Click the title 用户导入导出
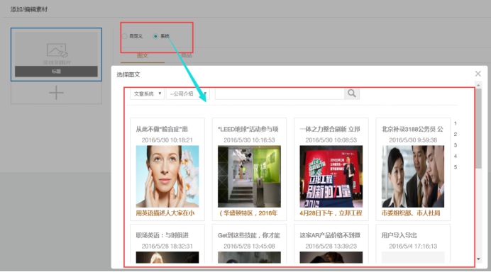The image size is (491, 272). coord(399,235)
